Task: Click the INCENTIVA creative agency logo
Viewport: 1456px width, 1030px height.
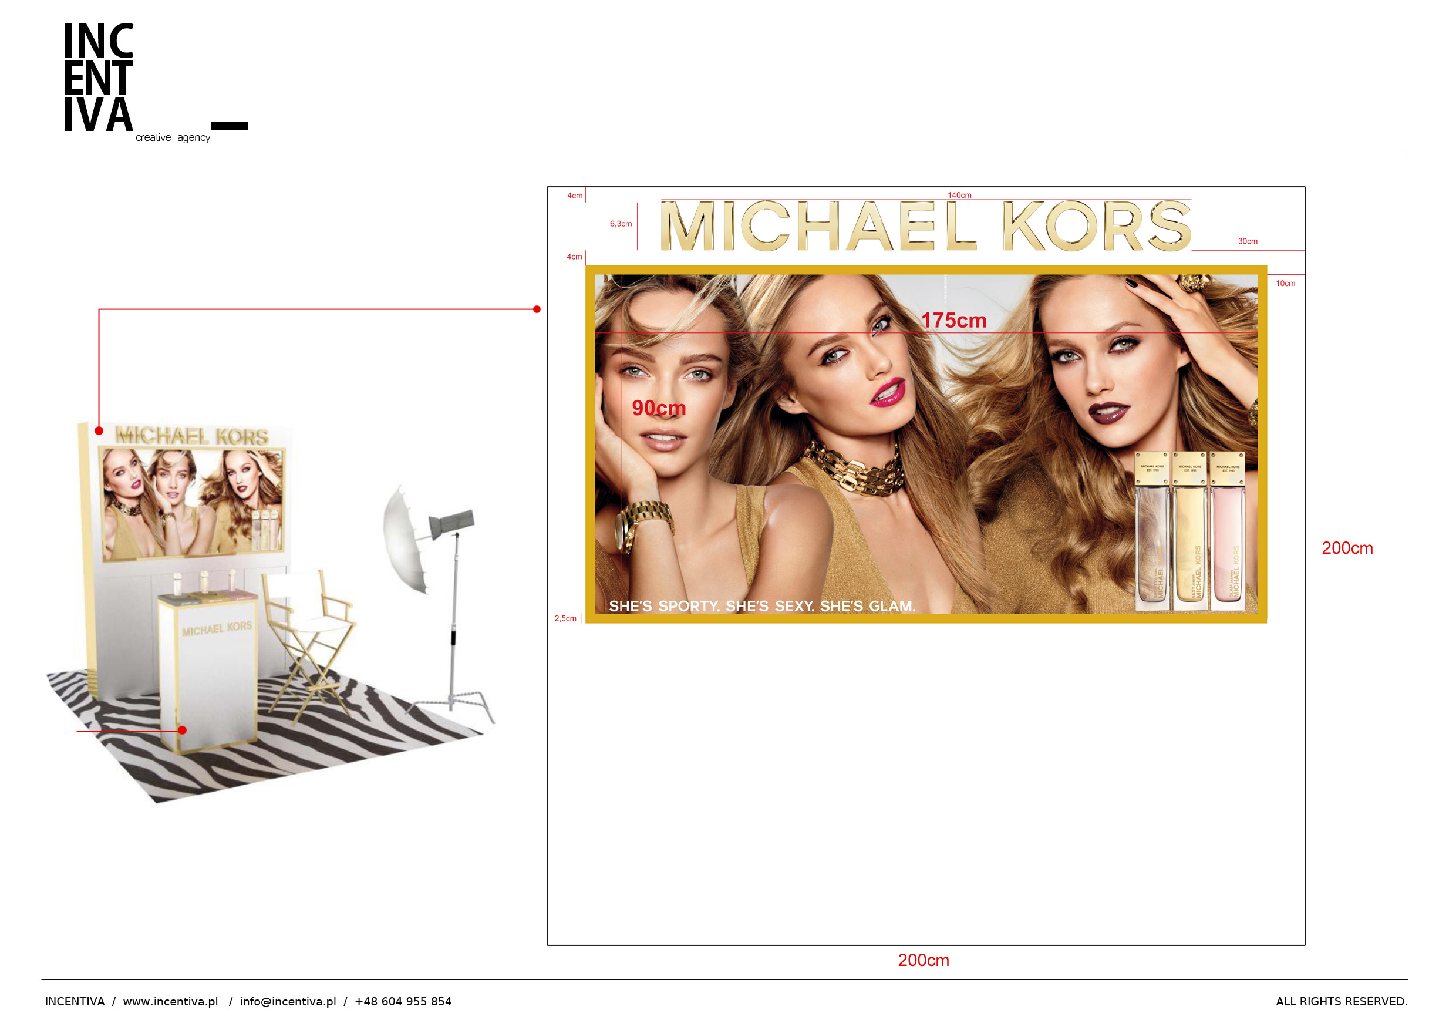Action: (156, 82)
